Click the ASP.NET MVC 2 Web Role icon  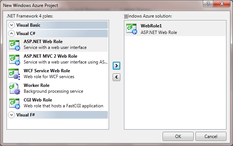(x=14, y=59)
